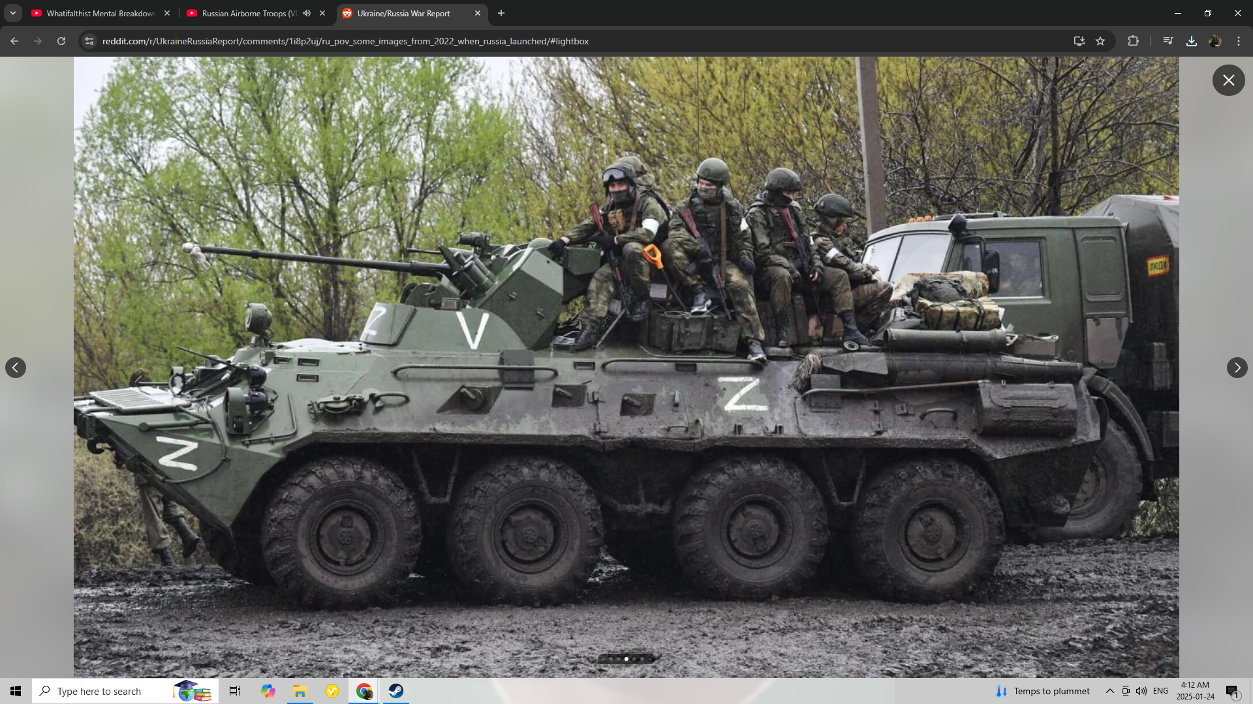Open the Temps to plummet weather widget

click(1043, 691)
